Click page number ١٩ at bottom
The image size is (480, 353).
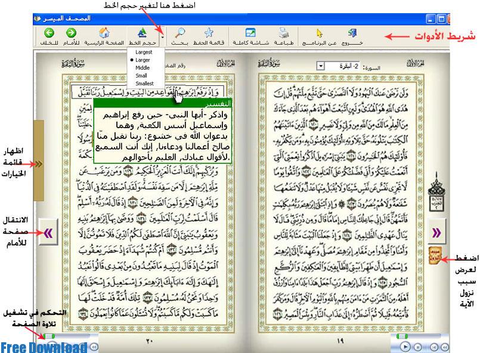point(340,340)
